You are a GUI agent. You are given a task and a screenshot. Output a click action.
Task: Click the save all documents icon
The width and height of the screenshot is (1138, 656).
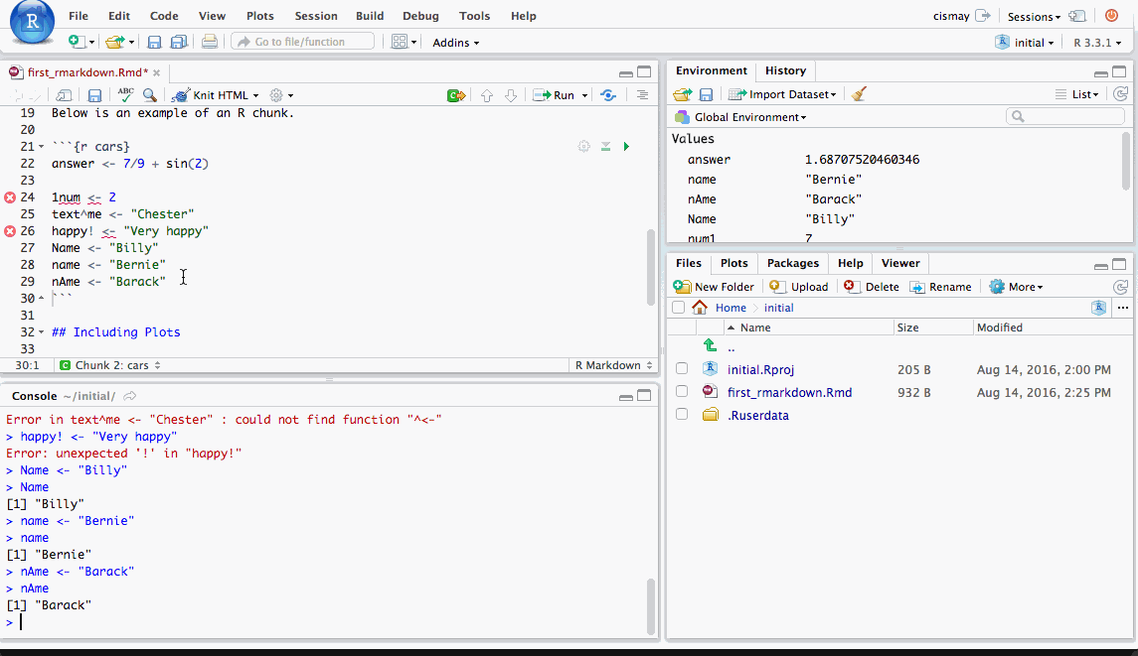pos(179,42)
